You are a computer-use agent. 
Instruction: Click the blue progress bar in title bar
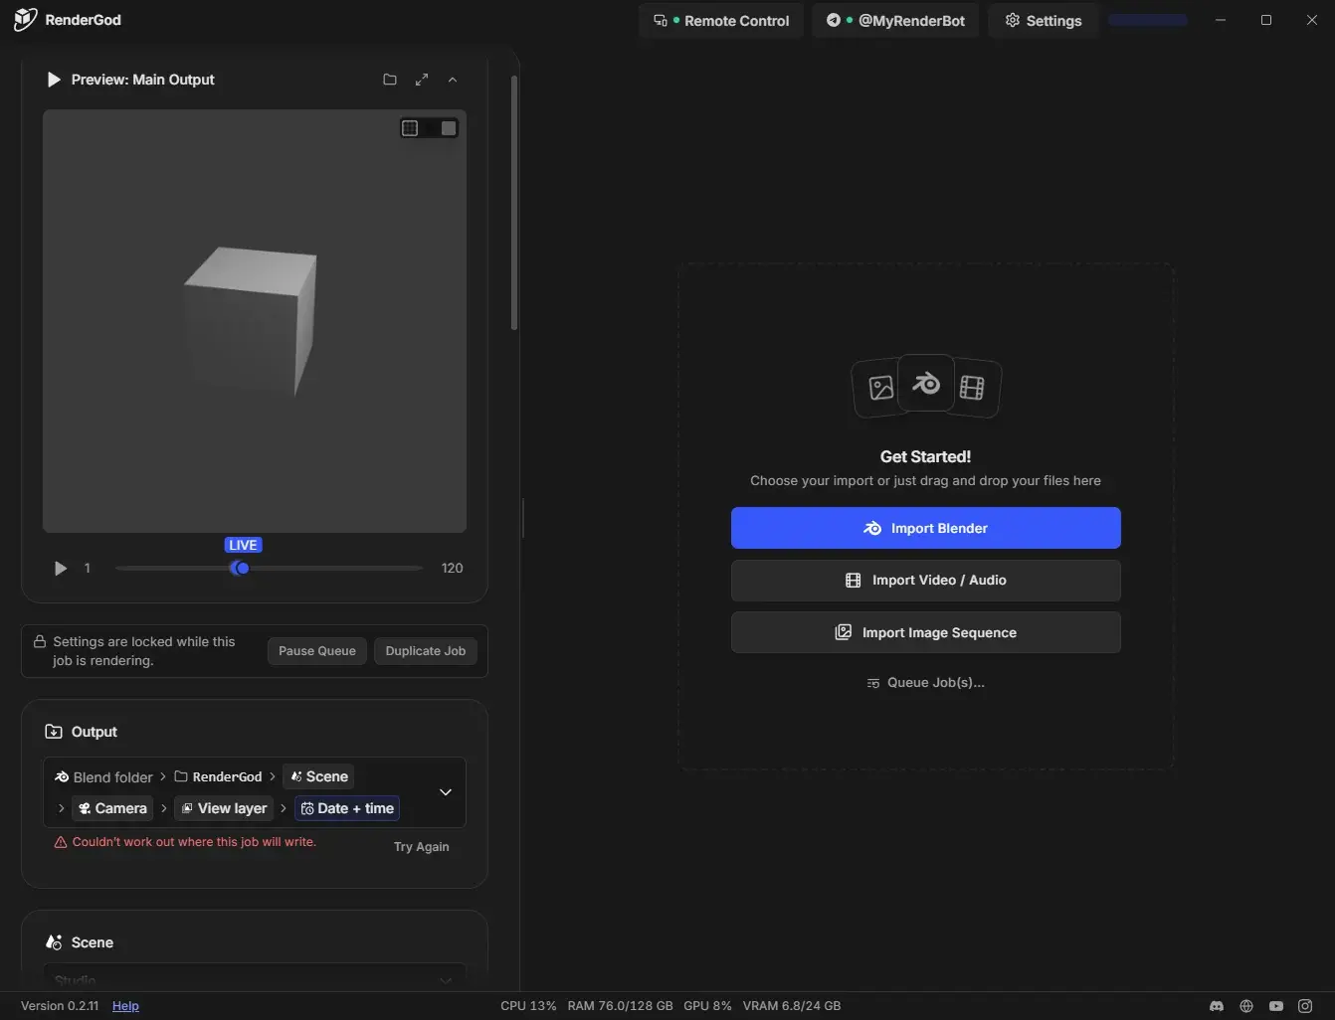1148,20
